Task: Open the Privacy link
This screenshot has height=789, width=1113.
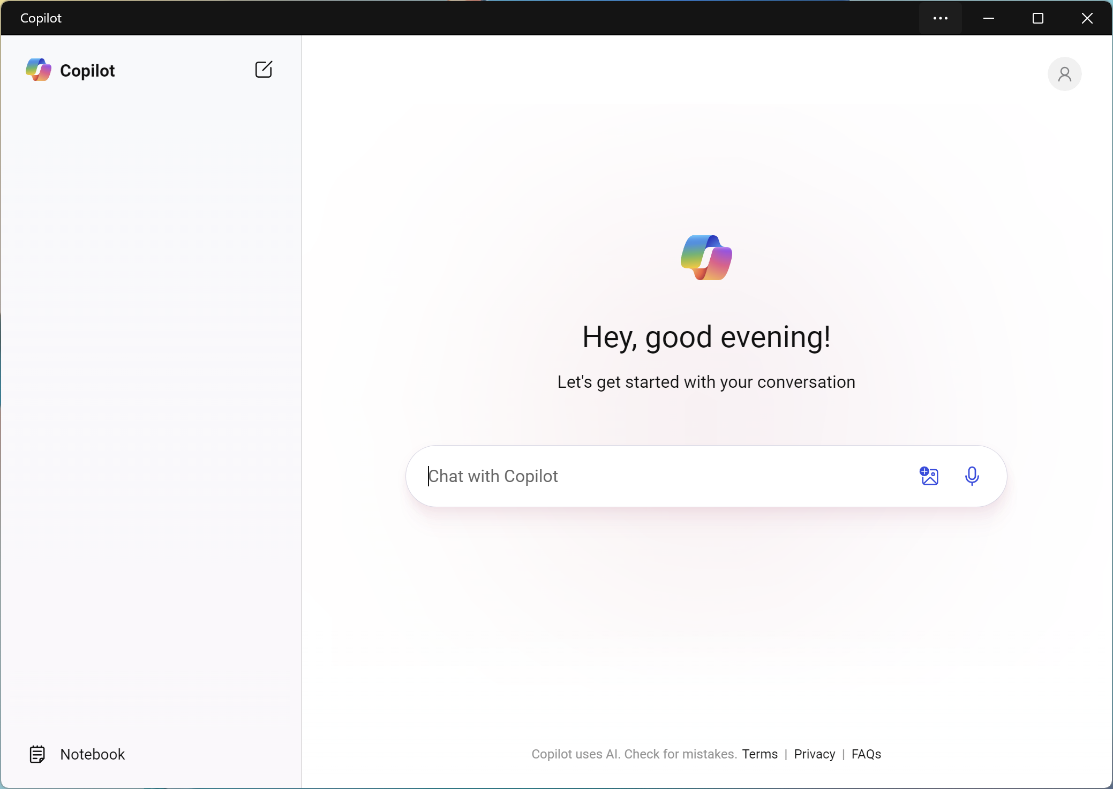Action: (814, 754)
